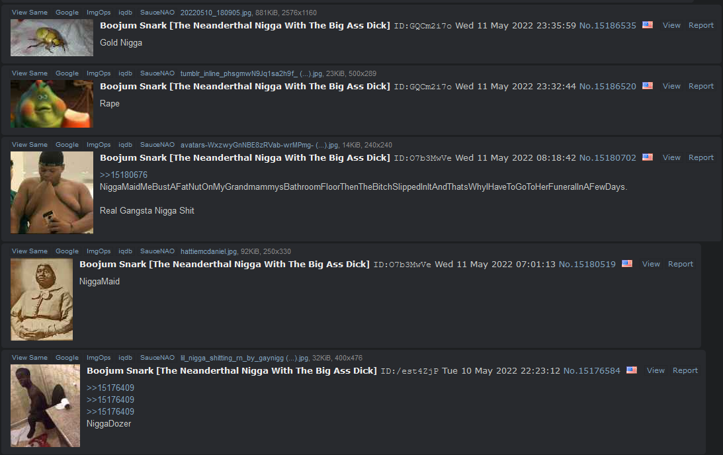723x455 pixels.
Task: Google search the avatars-WxzwyGnNBE8zRVab image
Action: tap(67, 145)
